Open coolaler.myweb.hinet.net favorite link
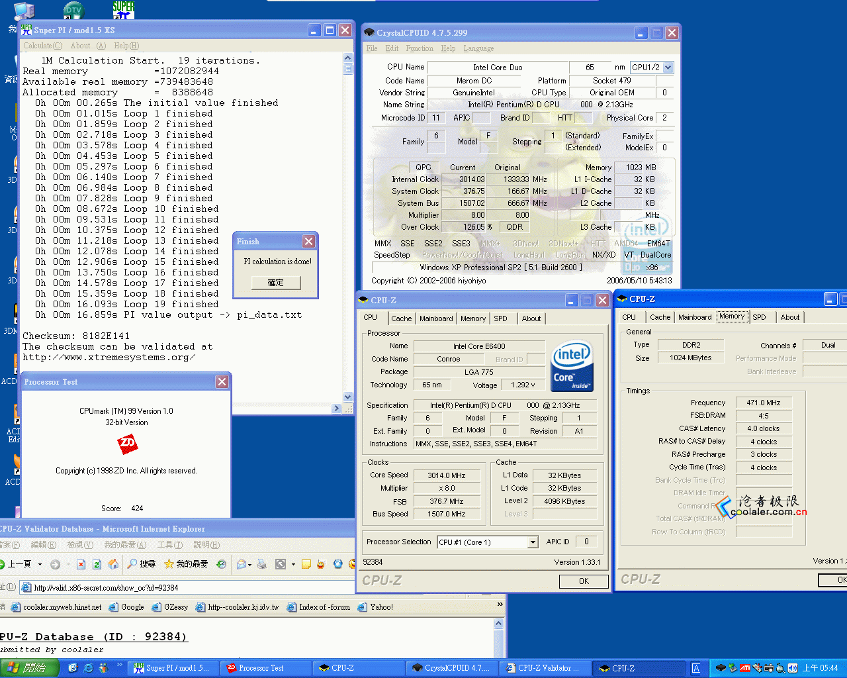The height and width of the screenshot is (678, 847). [56, 607]
